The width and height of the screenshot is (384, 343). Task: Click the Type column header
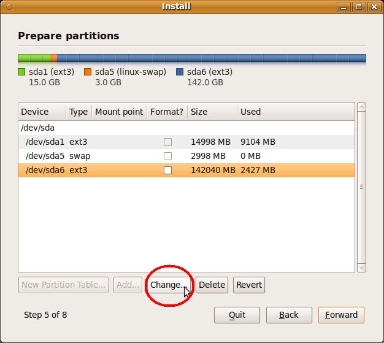(79, 112)
